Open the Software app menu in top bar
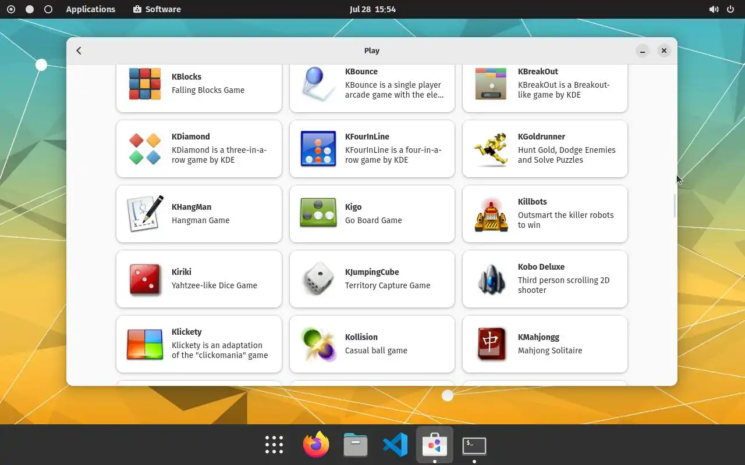 pos(157,9)
